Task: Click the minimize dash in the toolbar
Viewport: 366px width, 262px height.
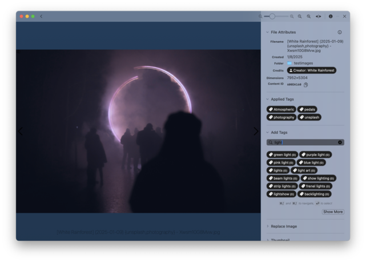Action: 338,17
